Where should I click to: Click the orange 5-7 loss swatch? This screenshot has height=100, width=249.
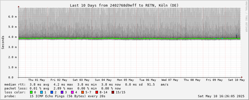82,92
